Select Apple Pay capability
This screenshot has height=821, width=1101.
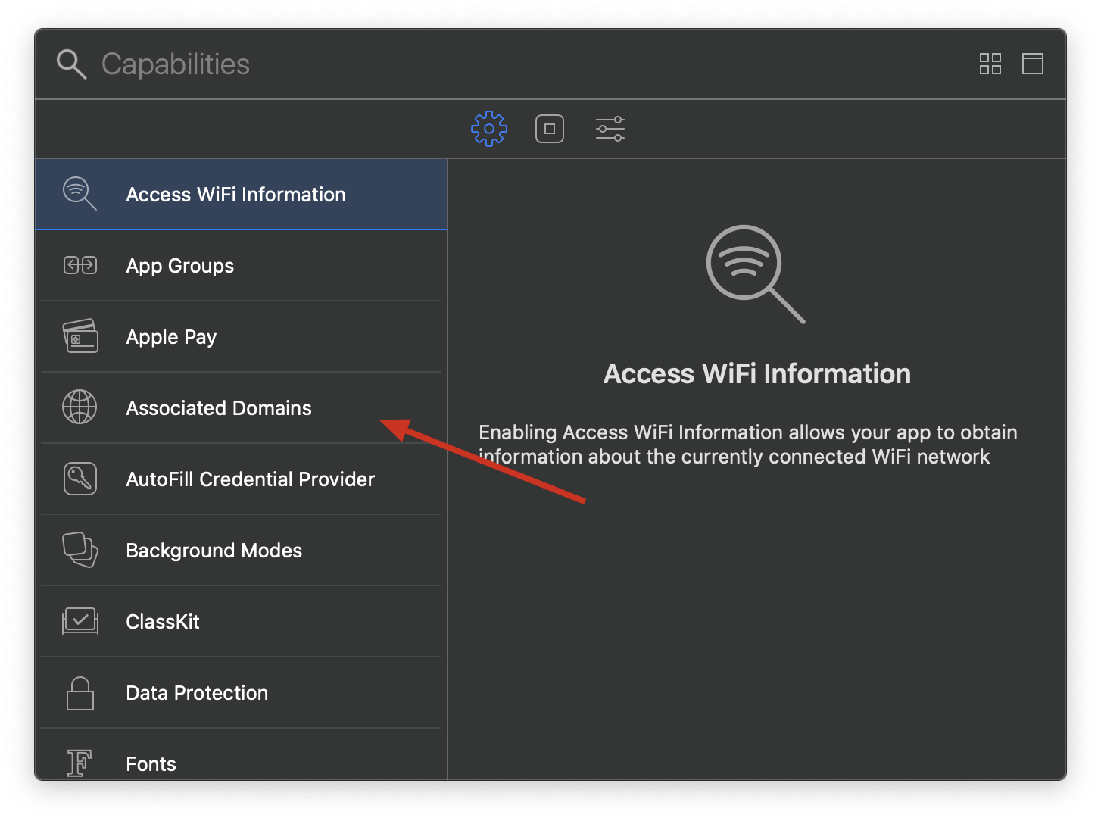pyautogui.click(x=171, y=337)
